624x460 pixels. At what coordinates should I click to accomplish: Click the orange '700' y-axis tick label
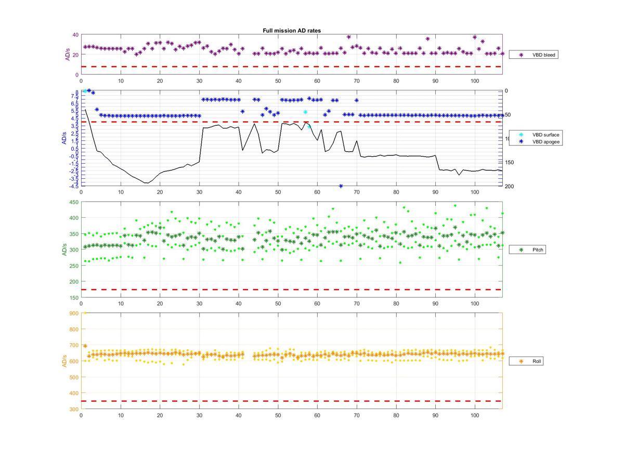74,345
